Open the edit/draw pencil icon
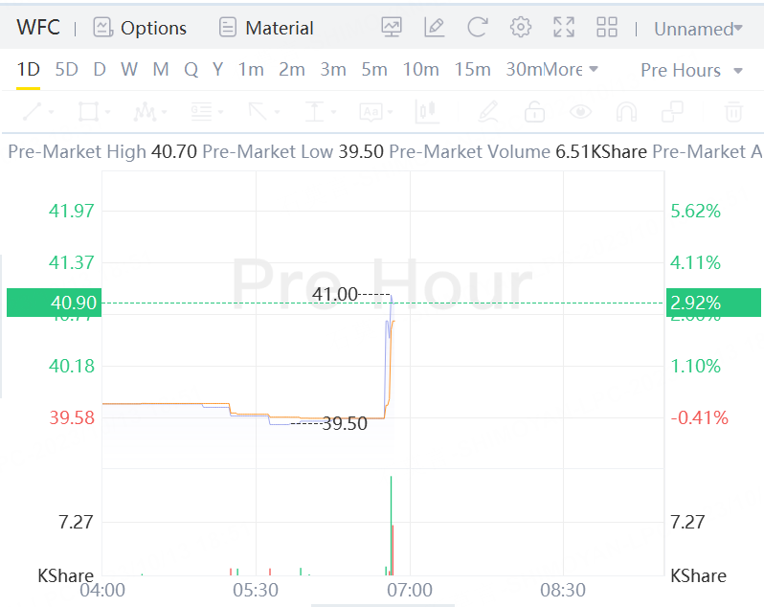 (x=435, y=27)
